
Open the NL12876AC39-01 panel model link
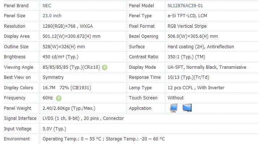[x=185, y=6]
